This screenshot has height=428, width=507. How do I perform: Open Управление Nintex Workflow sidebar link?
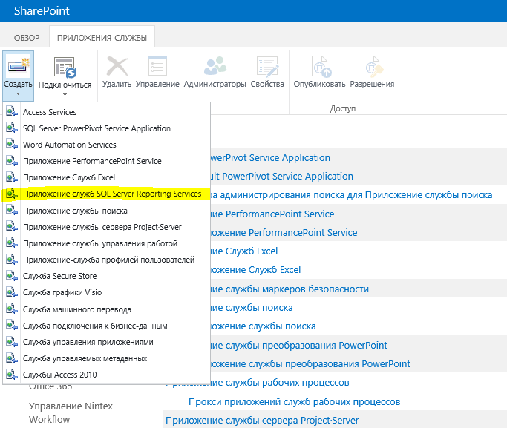71,412
